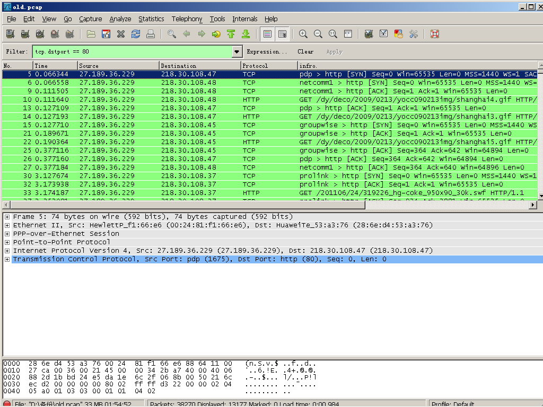This screenshot has height=407, width=543.
Task: Show the capture options dialog icon
Action: 25,34
